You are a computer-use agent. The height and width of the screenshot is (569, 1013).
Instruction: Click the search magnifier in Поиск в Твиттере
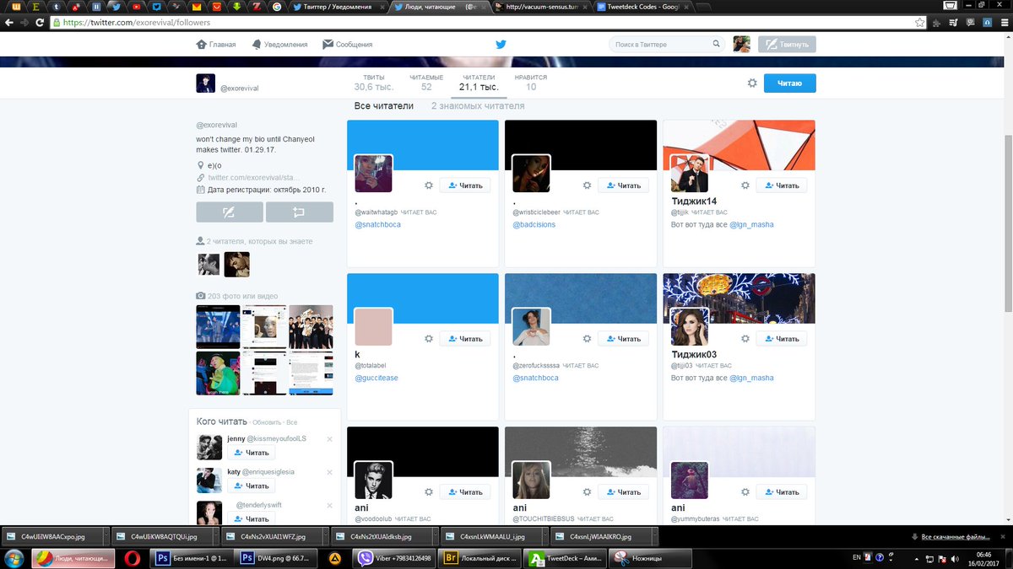coord(717,44)
